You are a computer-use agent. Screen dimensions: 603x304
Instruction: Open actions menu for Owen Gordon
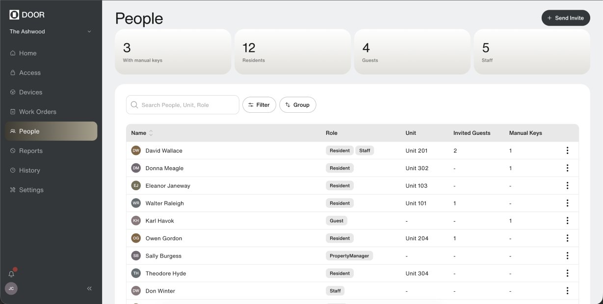[x=567, y=238]
